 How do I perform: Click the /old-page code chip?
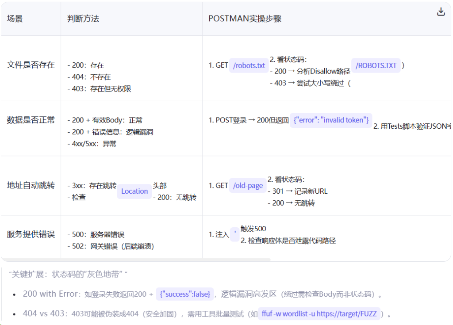pyautogui.click(x=248, y=186)
